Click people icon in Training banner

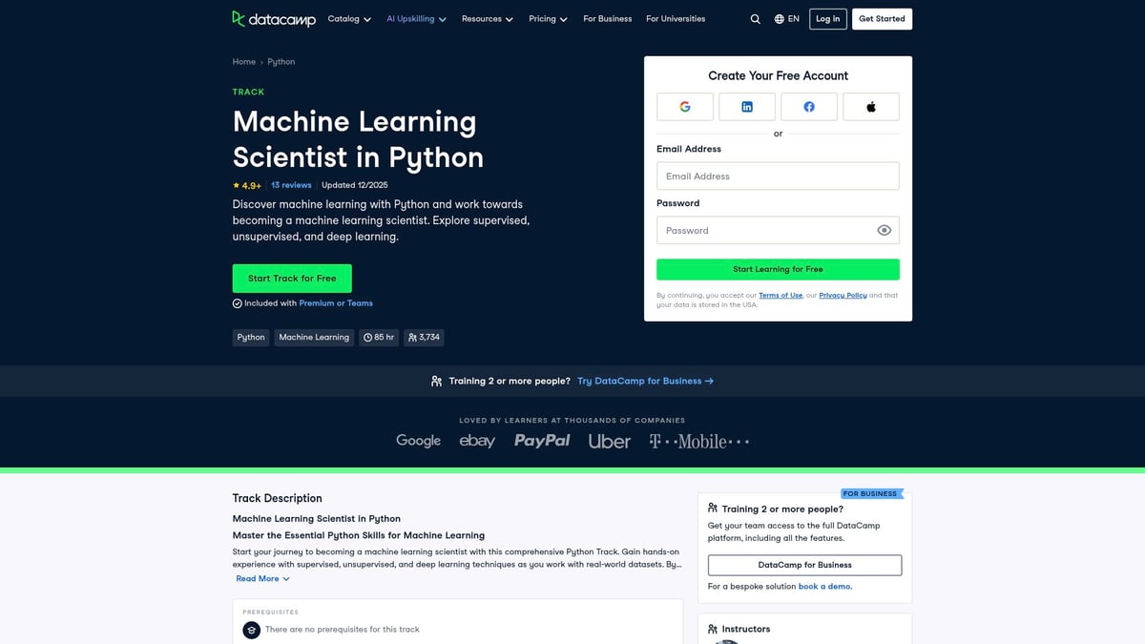[437, 381]
